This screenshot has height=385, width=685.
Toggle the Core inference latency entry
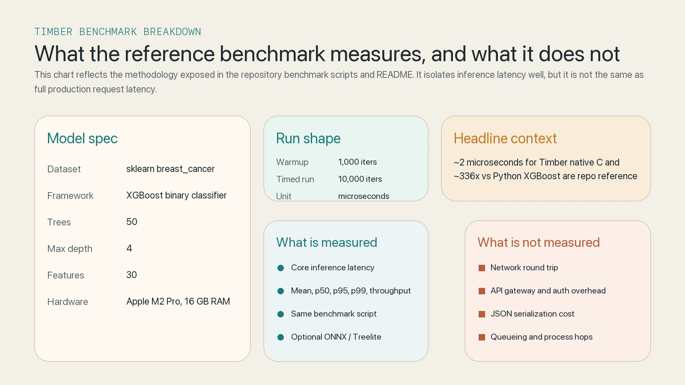coord(333,268)
